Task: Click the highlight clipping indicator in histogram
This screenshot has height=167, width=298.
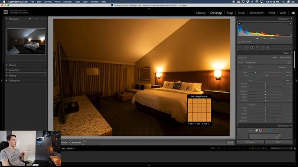Action: click(x=290, y=24)
